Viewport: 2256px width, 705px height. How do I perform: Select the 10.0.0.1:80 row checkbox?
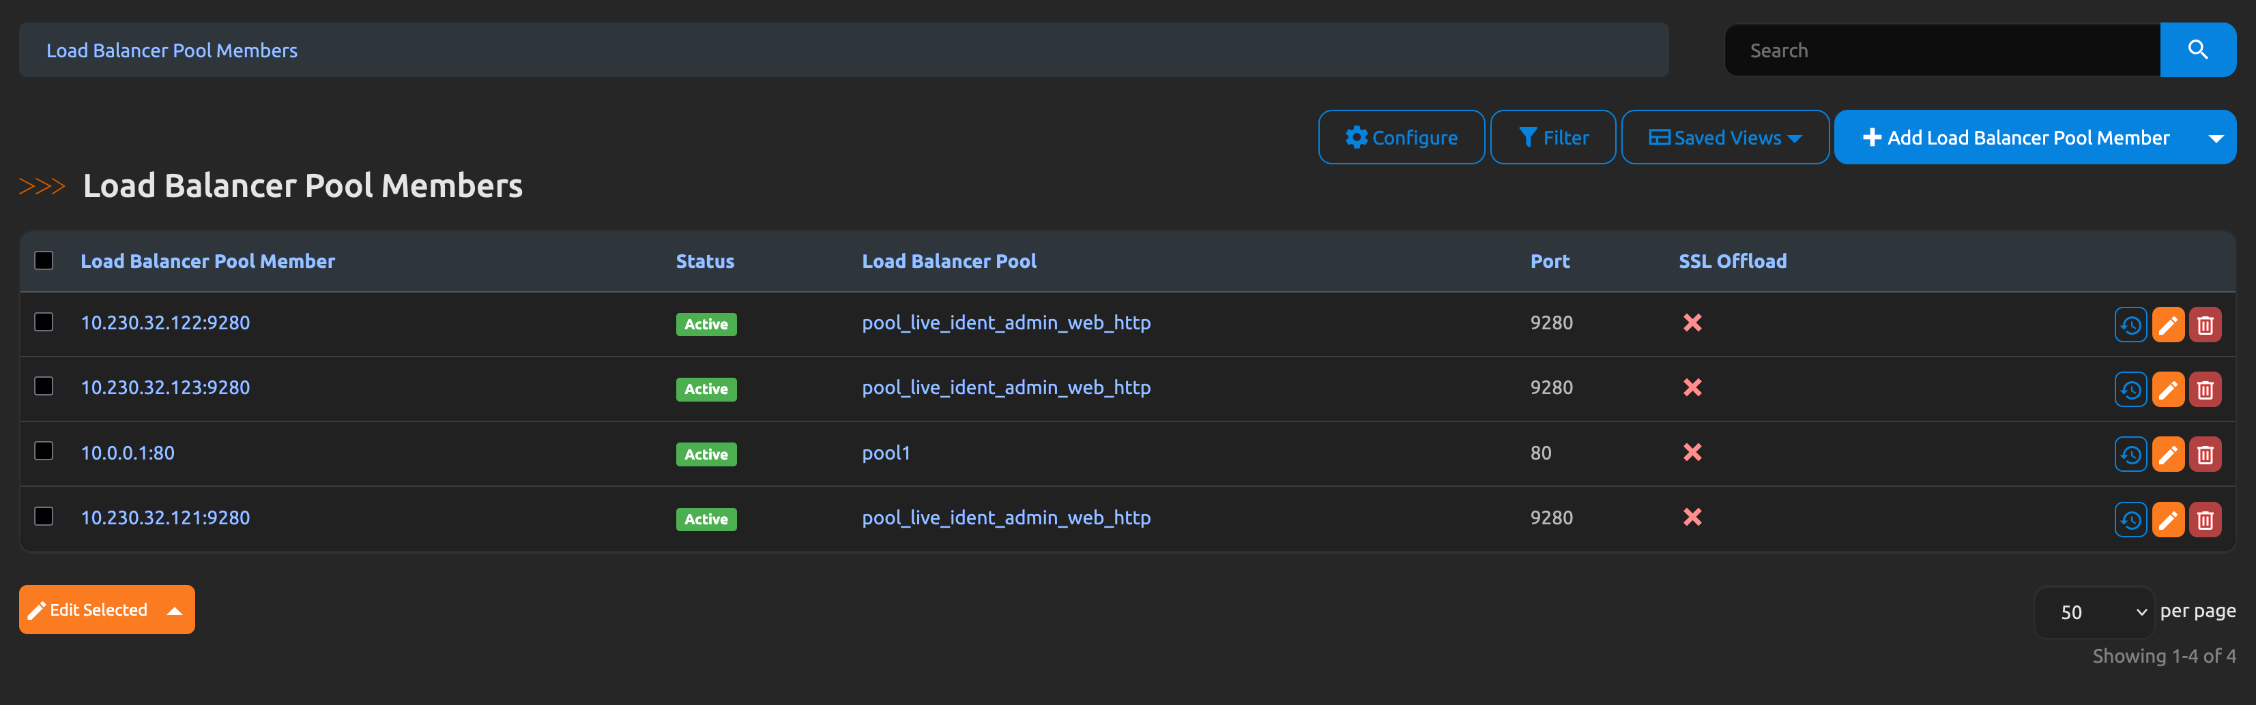[x=44, y=451]
